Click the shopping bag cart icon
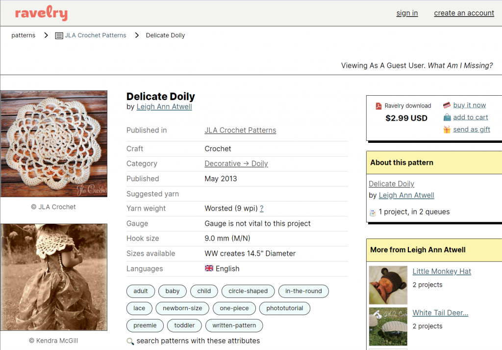Screen dimensions: 502x350 pyautogui.click(x=447, y=117)
